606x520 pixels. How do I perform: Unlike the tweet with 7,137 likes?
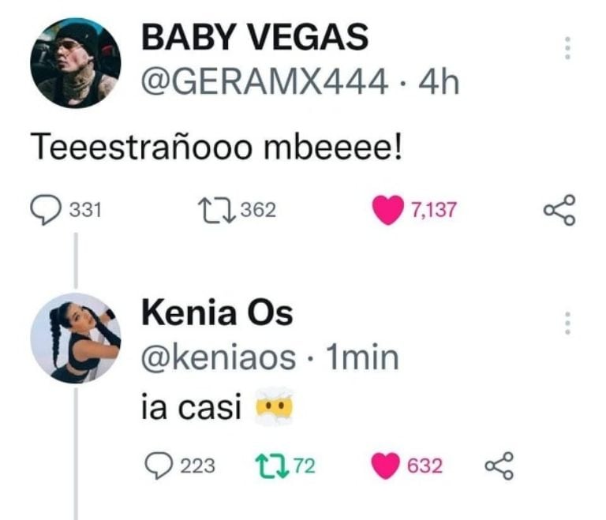pyautogui.click(x=387, y=210)
